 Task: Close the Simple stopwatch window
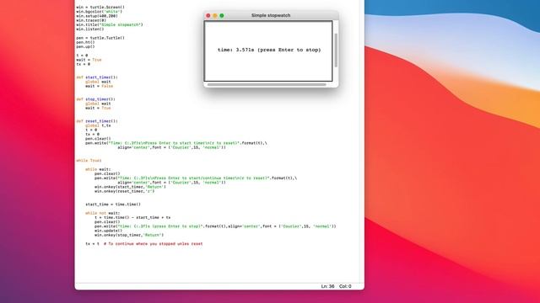click(208, 15)
